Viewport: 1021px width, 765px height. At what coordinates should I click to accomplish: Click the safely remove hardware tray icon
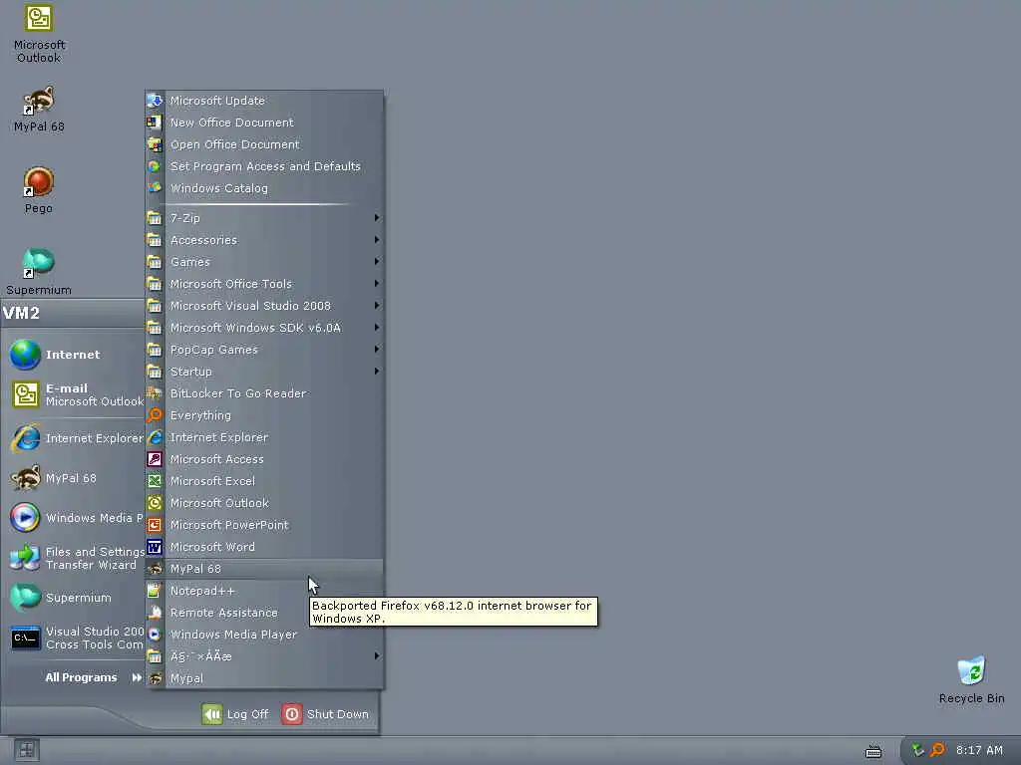[x=917, y=750]
